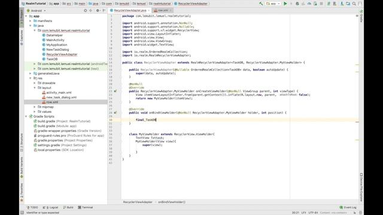Expand the drawable folder
The image size is (383, 215).
pos(35,83)
